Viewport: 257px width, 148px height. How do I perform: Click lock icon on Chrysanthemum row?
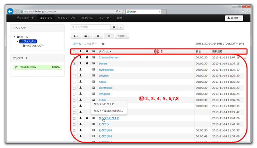click(x=87, y=58)
